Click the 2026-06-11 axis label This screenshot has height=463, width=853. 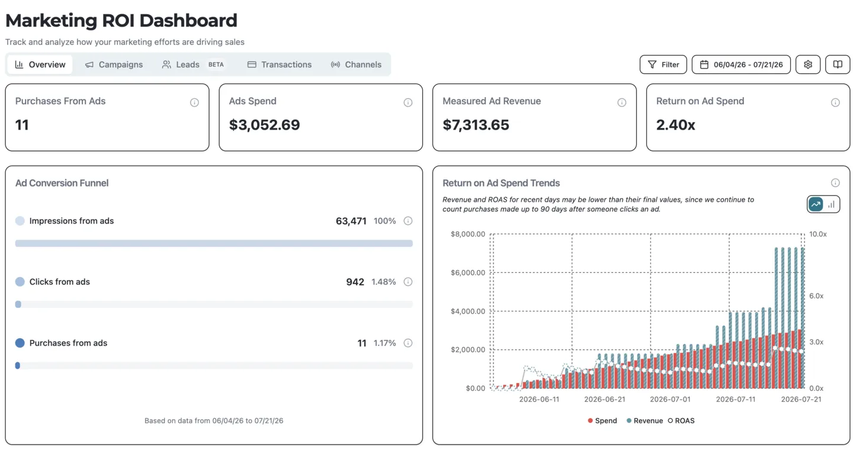(x=539, y=399)
